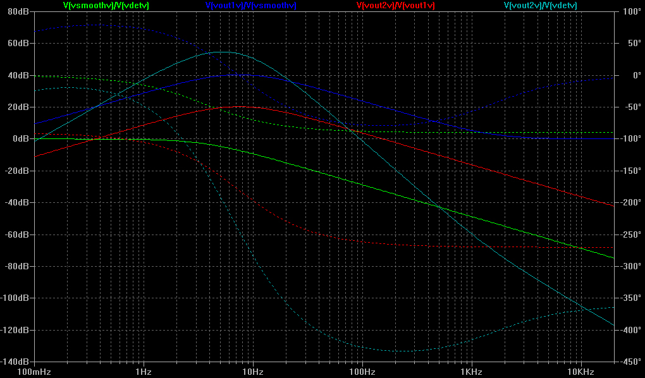
Task: Click the 100mHz frequency axis label
Action: 34,371
